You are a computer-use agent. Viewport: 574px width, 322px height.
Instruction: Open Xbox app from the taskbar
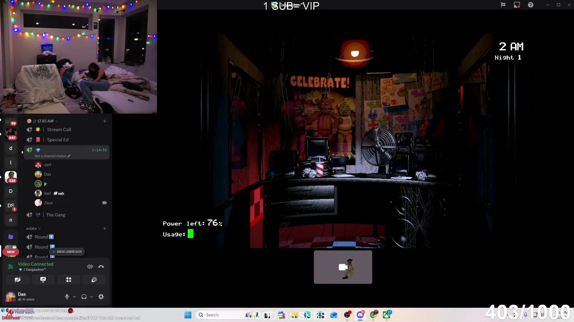pos(387,315)
